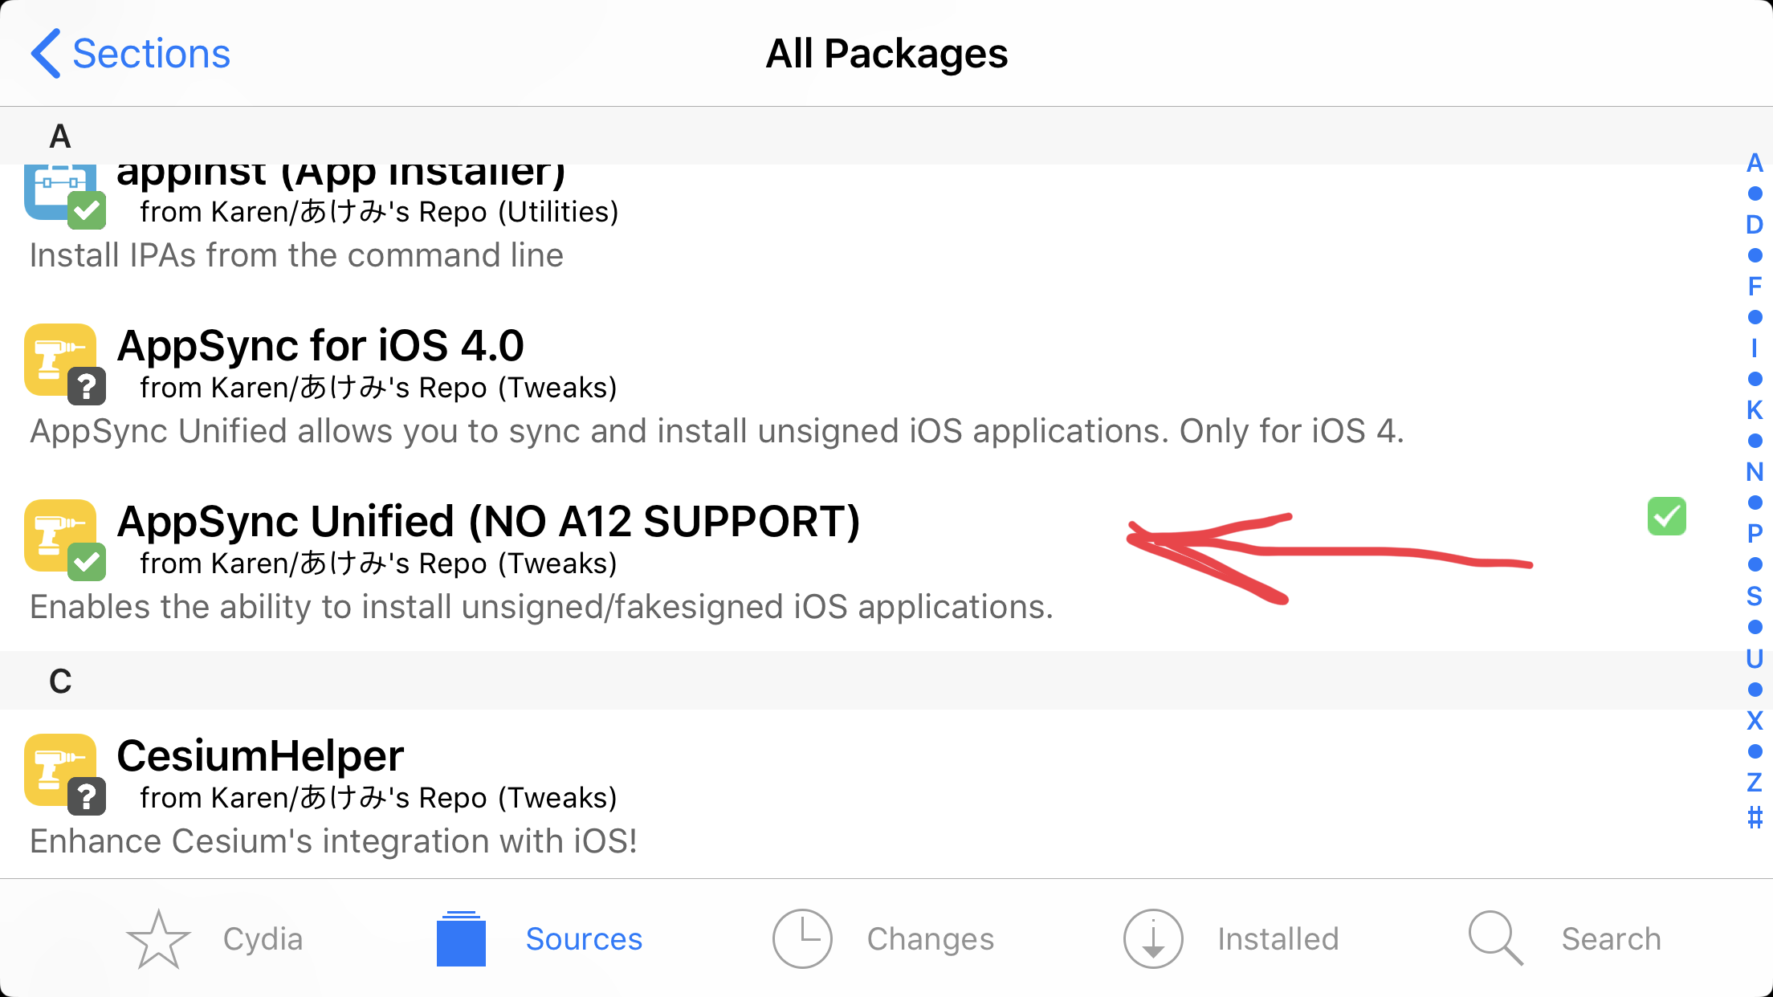Open the Cydia star tab icon
Screen dimensions: 1773x997
pos(158,938)
